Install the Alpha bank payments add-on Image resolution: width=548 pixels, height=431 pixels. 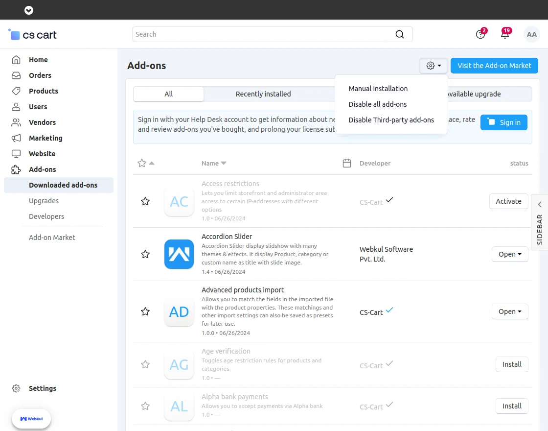click(x=512, y=406)
